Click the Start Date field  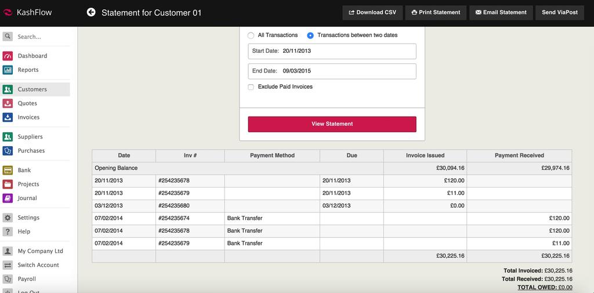tap(332, 51)
